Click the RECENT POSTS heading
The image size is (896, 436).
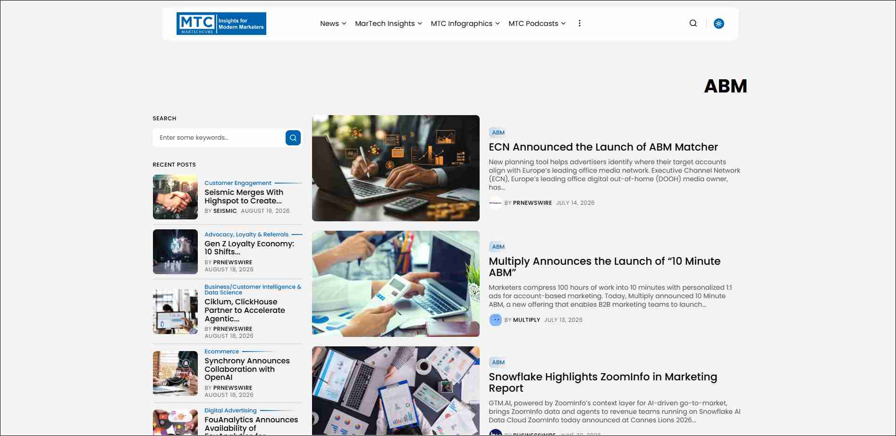click(x=174, y=165)
